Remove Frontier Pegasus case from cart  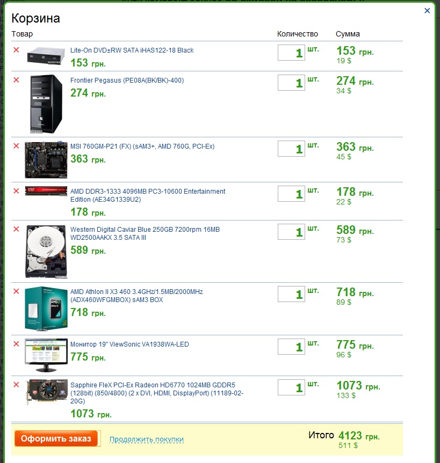[16, 80]
